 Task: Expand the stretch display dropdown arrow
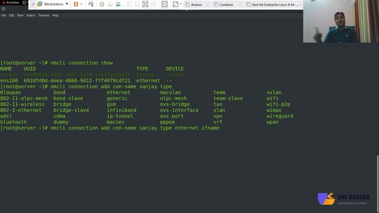point(181,4)
